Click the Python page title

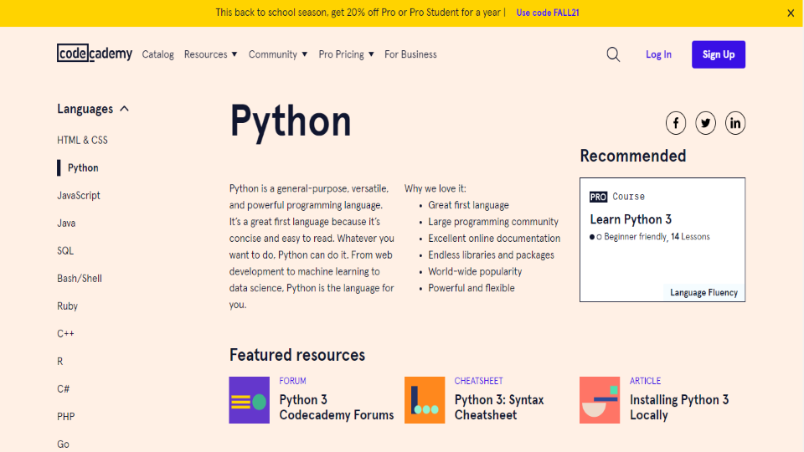[x=291, y=122]
